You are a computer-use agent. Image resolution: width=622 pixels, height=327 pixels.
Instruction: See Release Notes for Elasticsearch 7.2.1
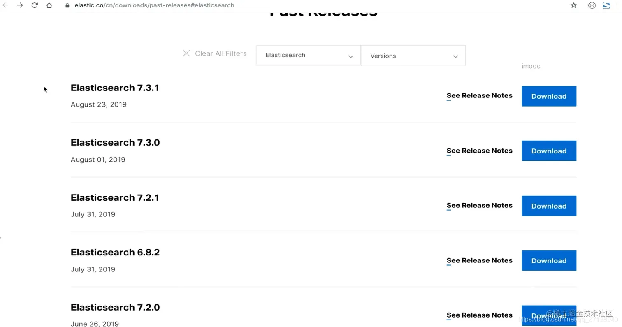tap(480, 205)
